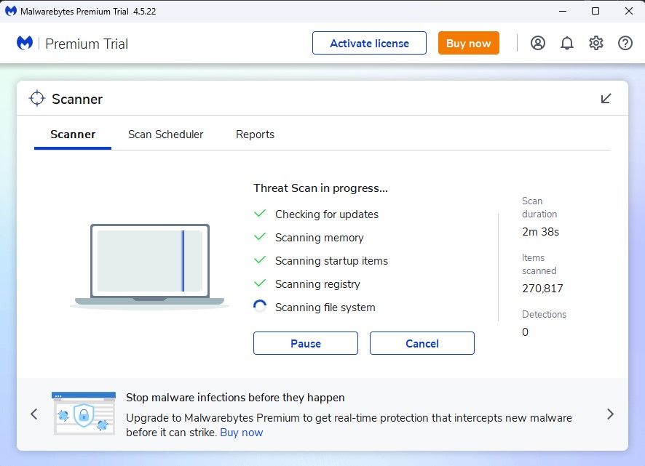Click the spinning progress indicator for file system

[x=260, y=307]
